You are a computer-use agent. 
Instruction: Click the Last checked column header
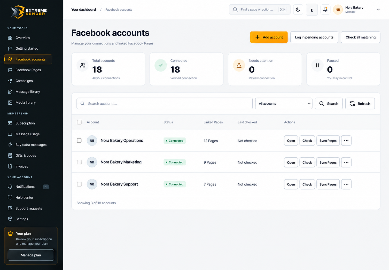click(x=247, y=122)
